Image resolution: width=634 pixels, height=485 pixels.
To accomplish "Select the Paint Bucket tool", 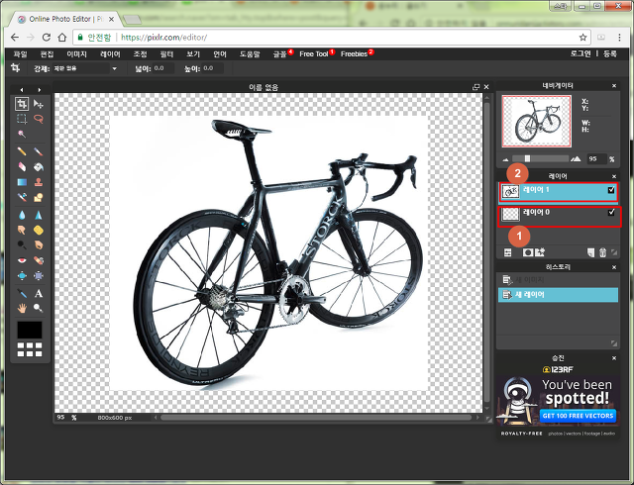I will click(39, 166).
